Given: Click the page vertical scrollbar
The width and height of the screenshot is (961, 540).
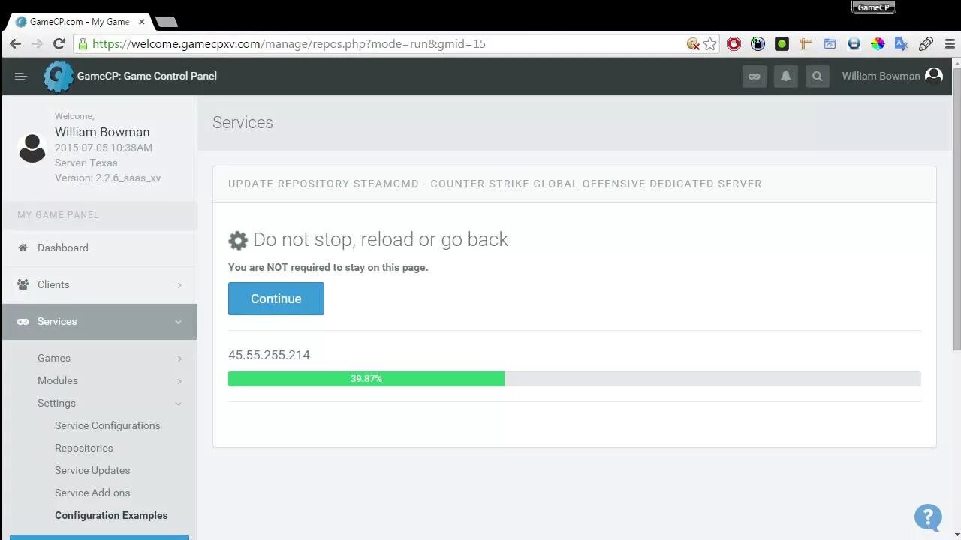Looking at the screenshot, I should pos(956,208).
